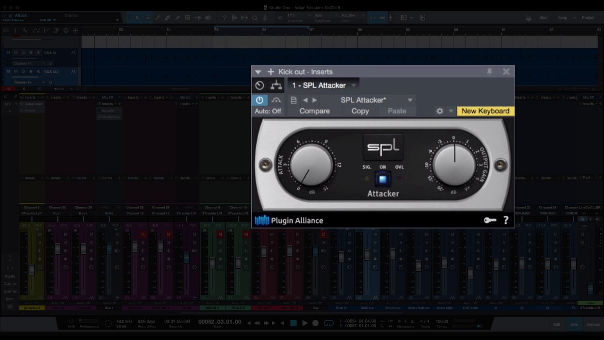Click the Paste button

[x=397, y=111]
